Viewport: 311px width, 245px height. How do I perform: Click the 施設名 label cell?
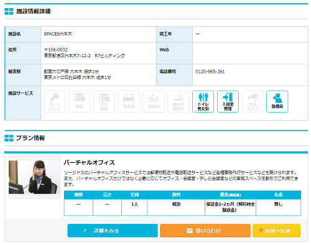click(23, 34)
